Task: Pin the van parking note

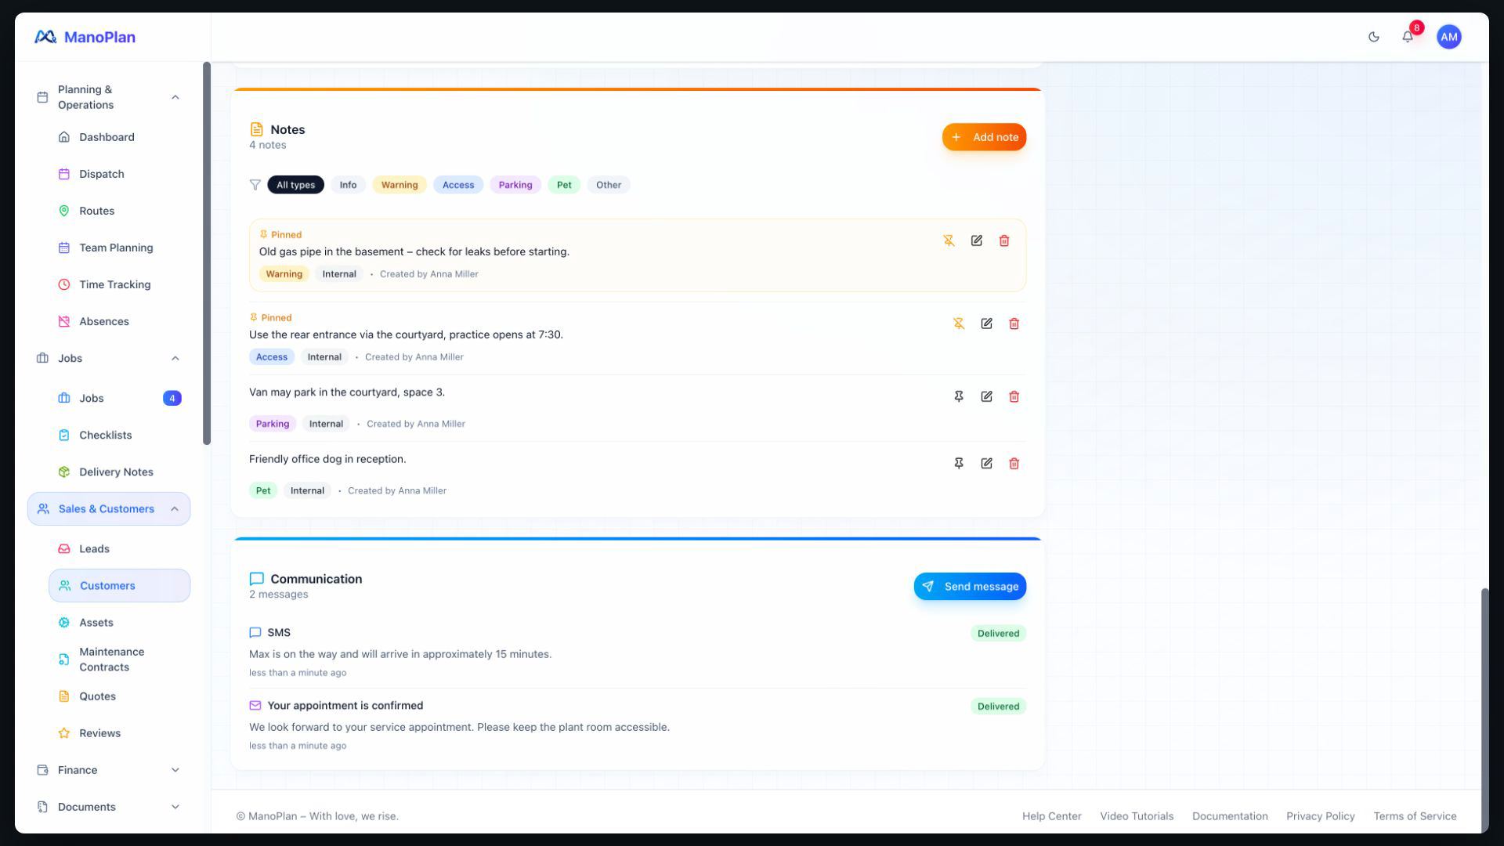Action: pos(959,396)
